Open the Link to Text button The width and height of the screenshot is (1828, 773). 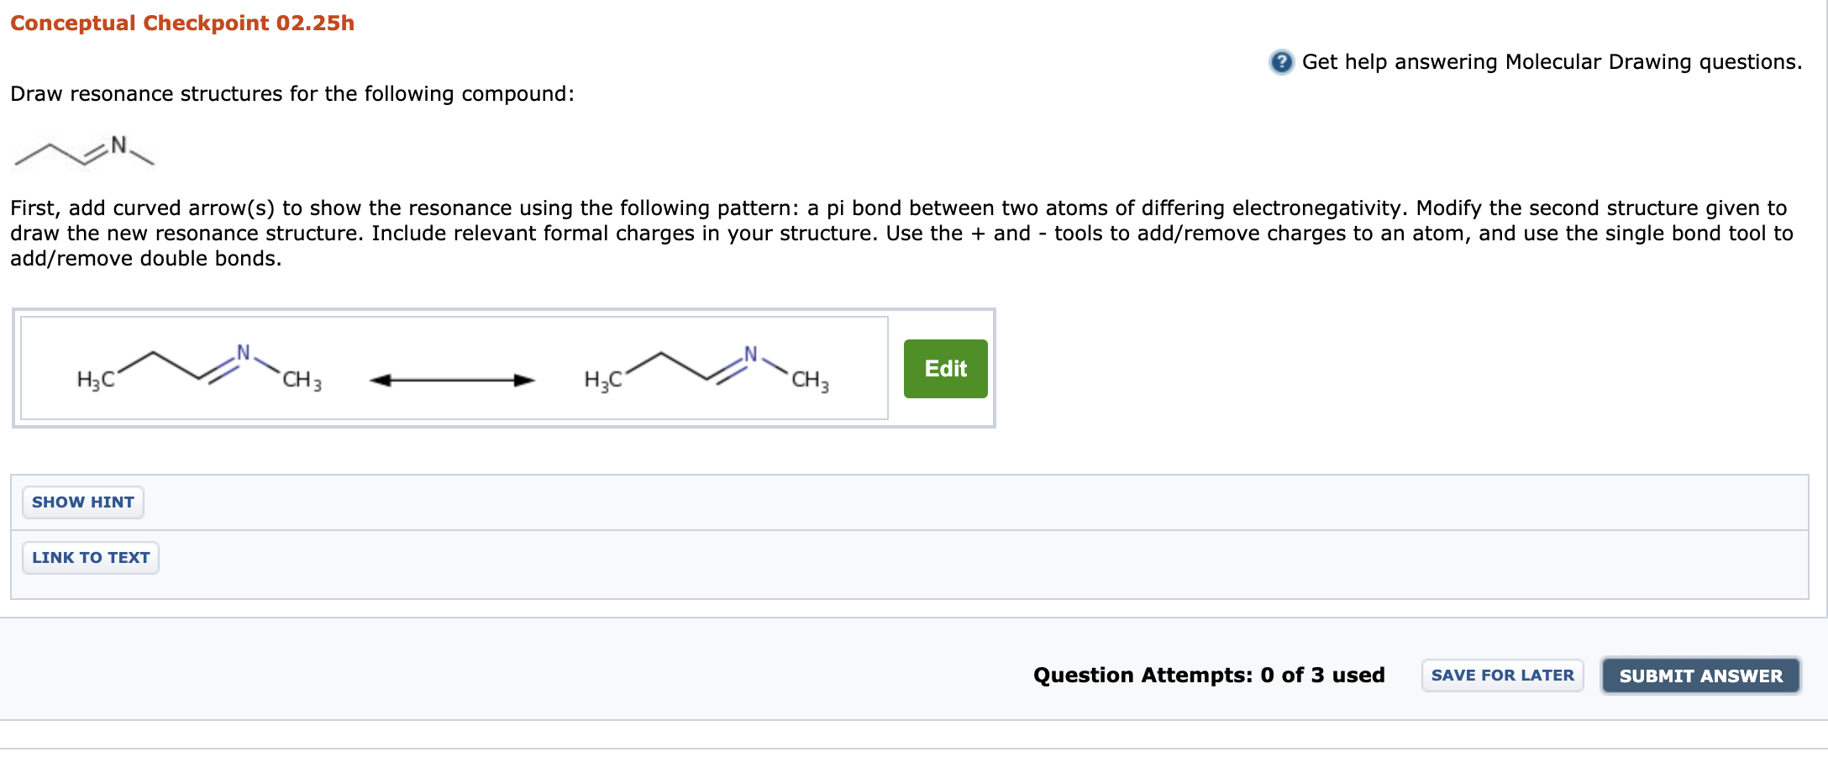click(91, 558)
